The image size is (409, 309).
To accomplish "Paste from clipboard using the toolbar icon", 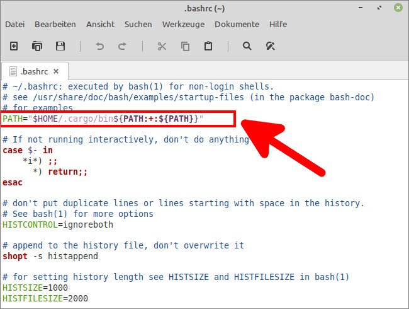I will (208, 46).
